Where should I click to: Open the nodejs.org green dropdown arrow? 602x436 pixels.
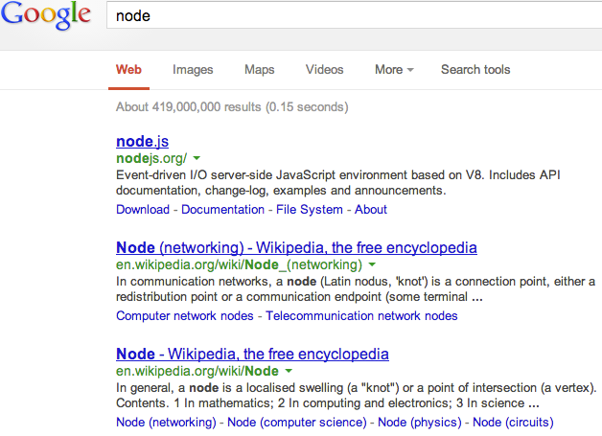[x=197, y=158]
